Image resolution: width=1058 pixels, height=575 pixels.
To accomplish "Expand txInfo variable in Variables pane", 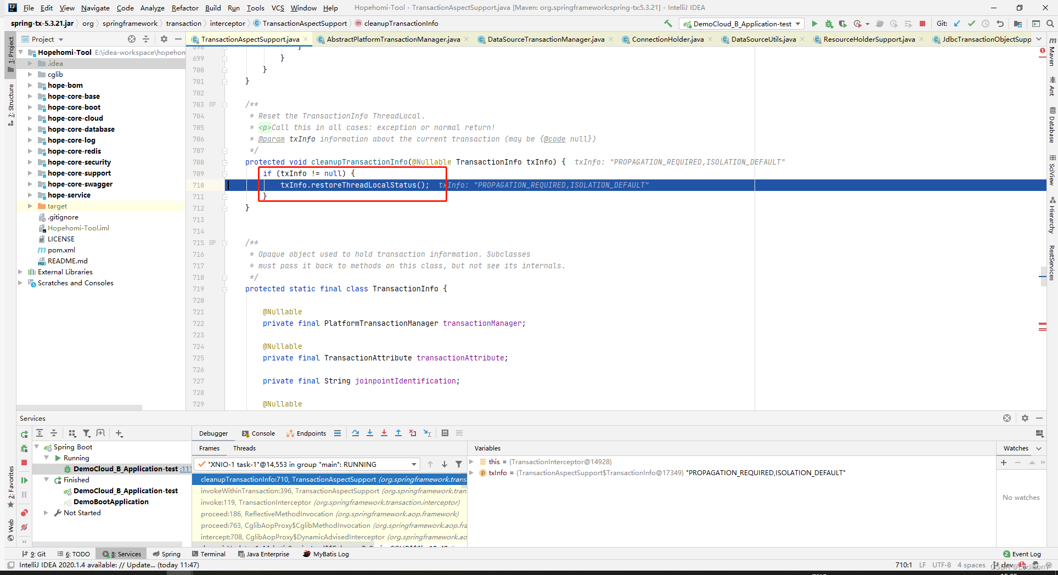I will [471, 472].
